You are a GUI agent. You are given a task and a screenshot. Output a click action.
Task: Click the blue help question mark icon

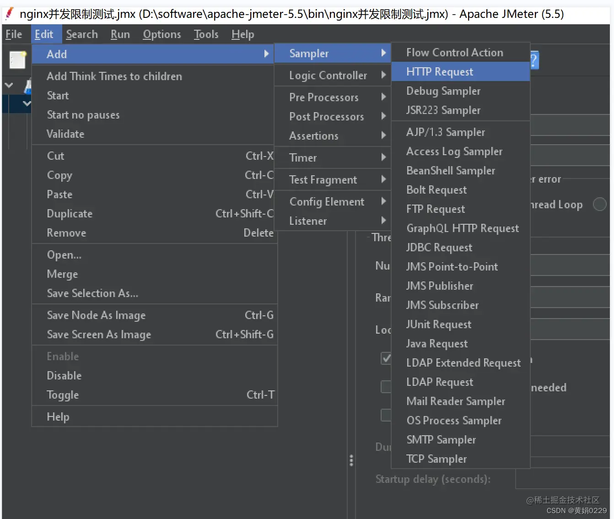[x=534, y=60]
